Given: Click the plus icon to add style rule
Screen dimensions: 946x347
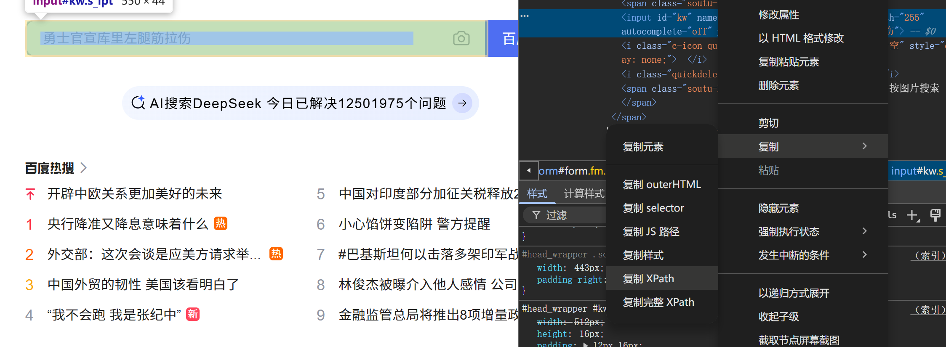Looking at the screenshot, I should click(912, 215).
